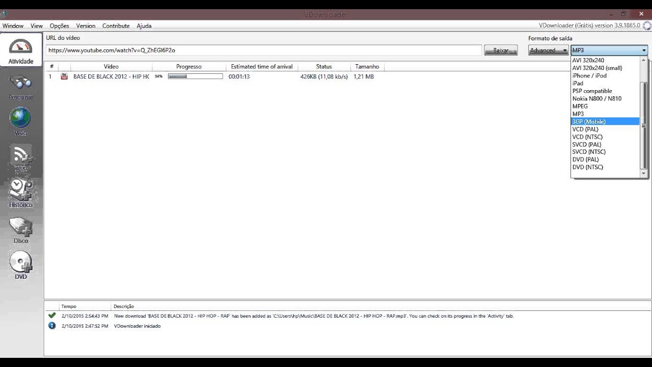Click the # column header
Screen dimensions: 652x367
tap(51, 67)
